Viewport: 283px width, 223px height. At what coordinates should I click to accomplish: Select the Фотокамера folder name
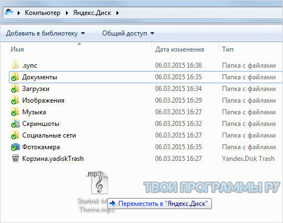click(41, 147)
